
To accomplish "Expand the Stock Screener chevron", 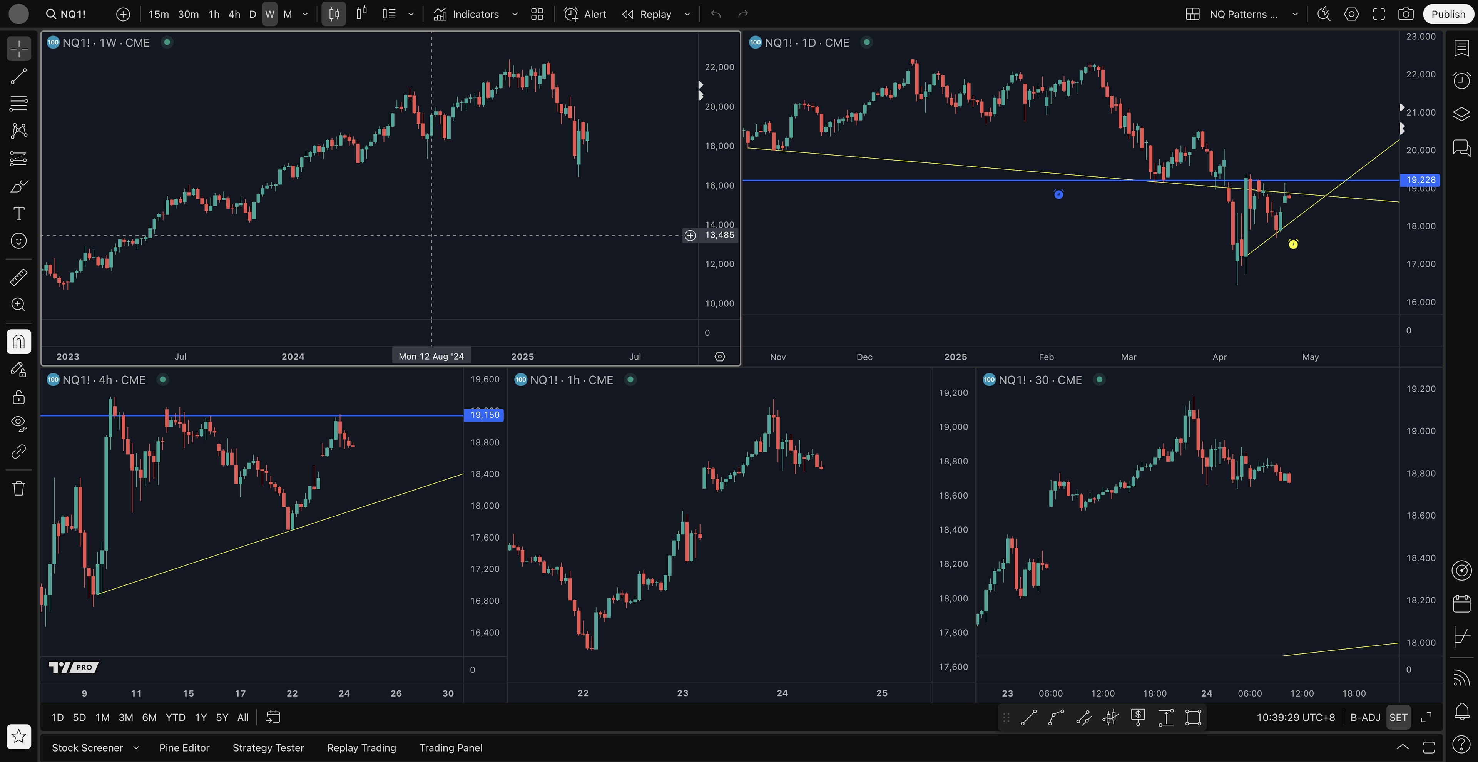I will (136, 748).
